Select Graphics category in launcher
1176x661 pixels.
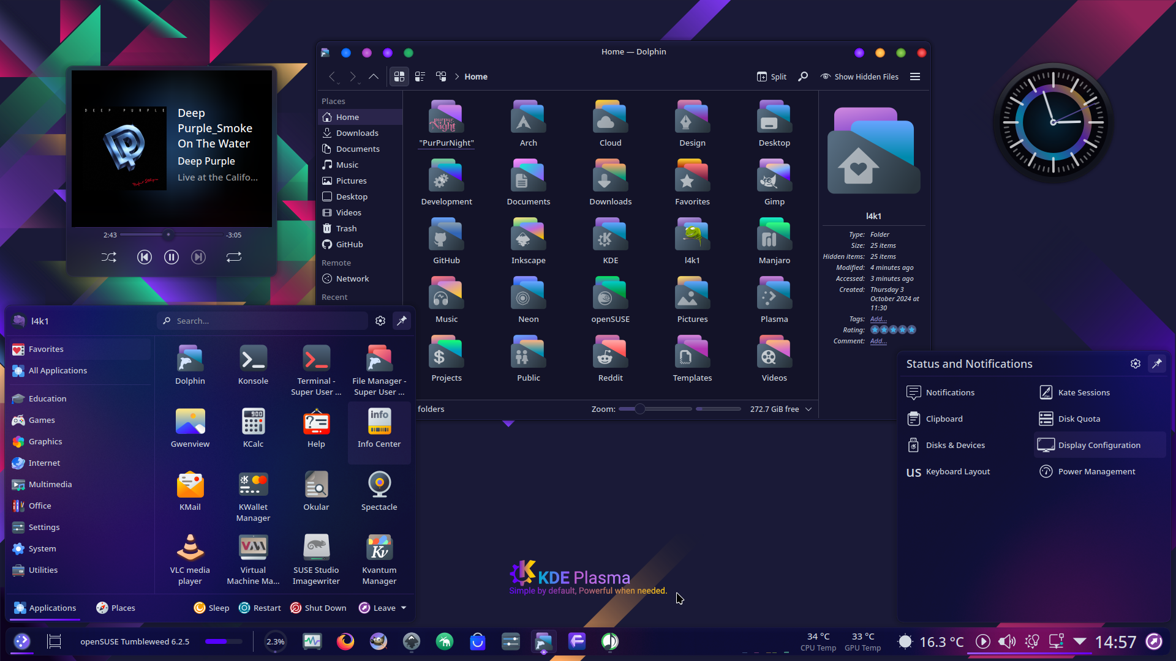[x=80, y=441]
